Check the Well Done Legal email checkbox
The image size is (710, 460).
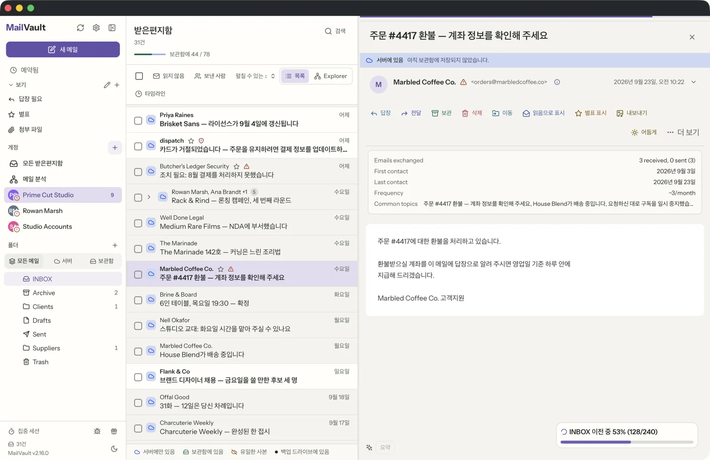pyautogui.click(x=138, y=223)
